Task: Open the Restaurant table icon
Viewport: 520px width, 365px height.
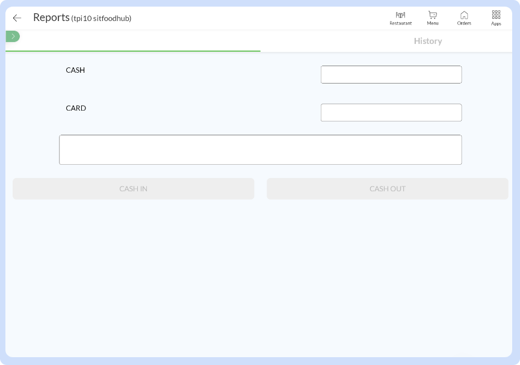Action: [400, 14]
